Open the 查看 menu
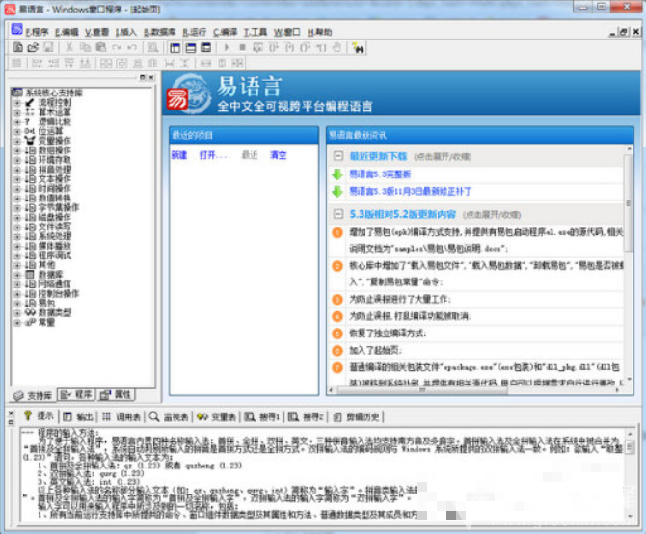Viewport: 646px width, 534px height. tap(96, 32)
